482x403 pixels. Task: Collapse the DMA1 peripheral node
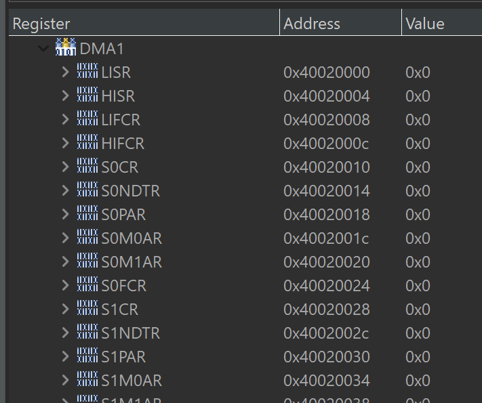pyautogui.click(x=43, y=48)
